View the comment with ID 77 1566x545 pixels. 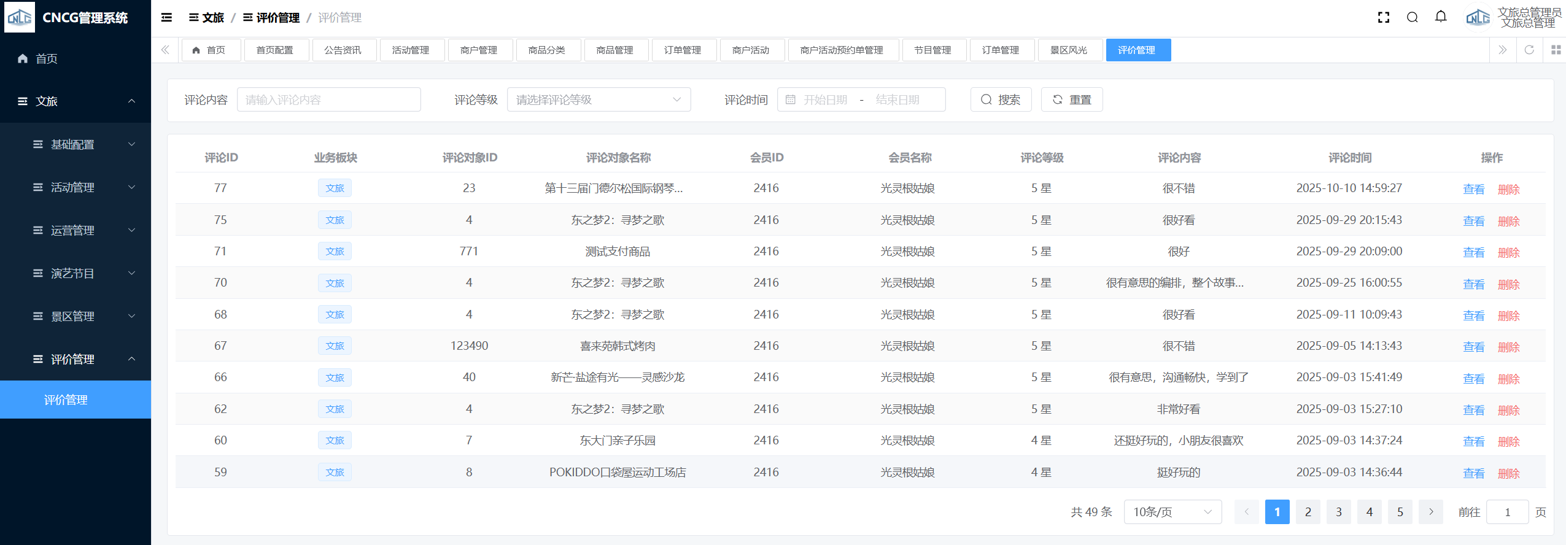pyautogui.click(x=1473, y=189)
